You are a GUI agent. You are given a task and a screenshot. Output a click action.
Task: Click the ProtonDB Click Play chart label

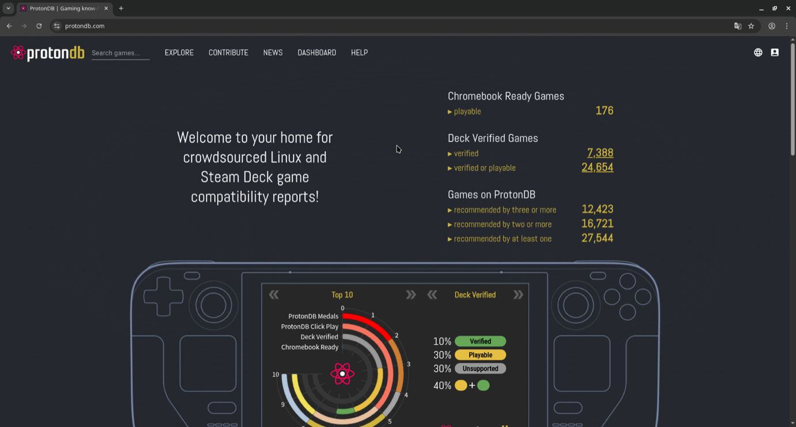310,327
